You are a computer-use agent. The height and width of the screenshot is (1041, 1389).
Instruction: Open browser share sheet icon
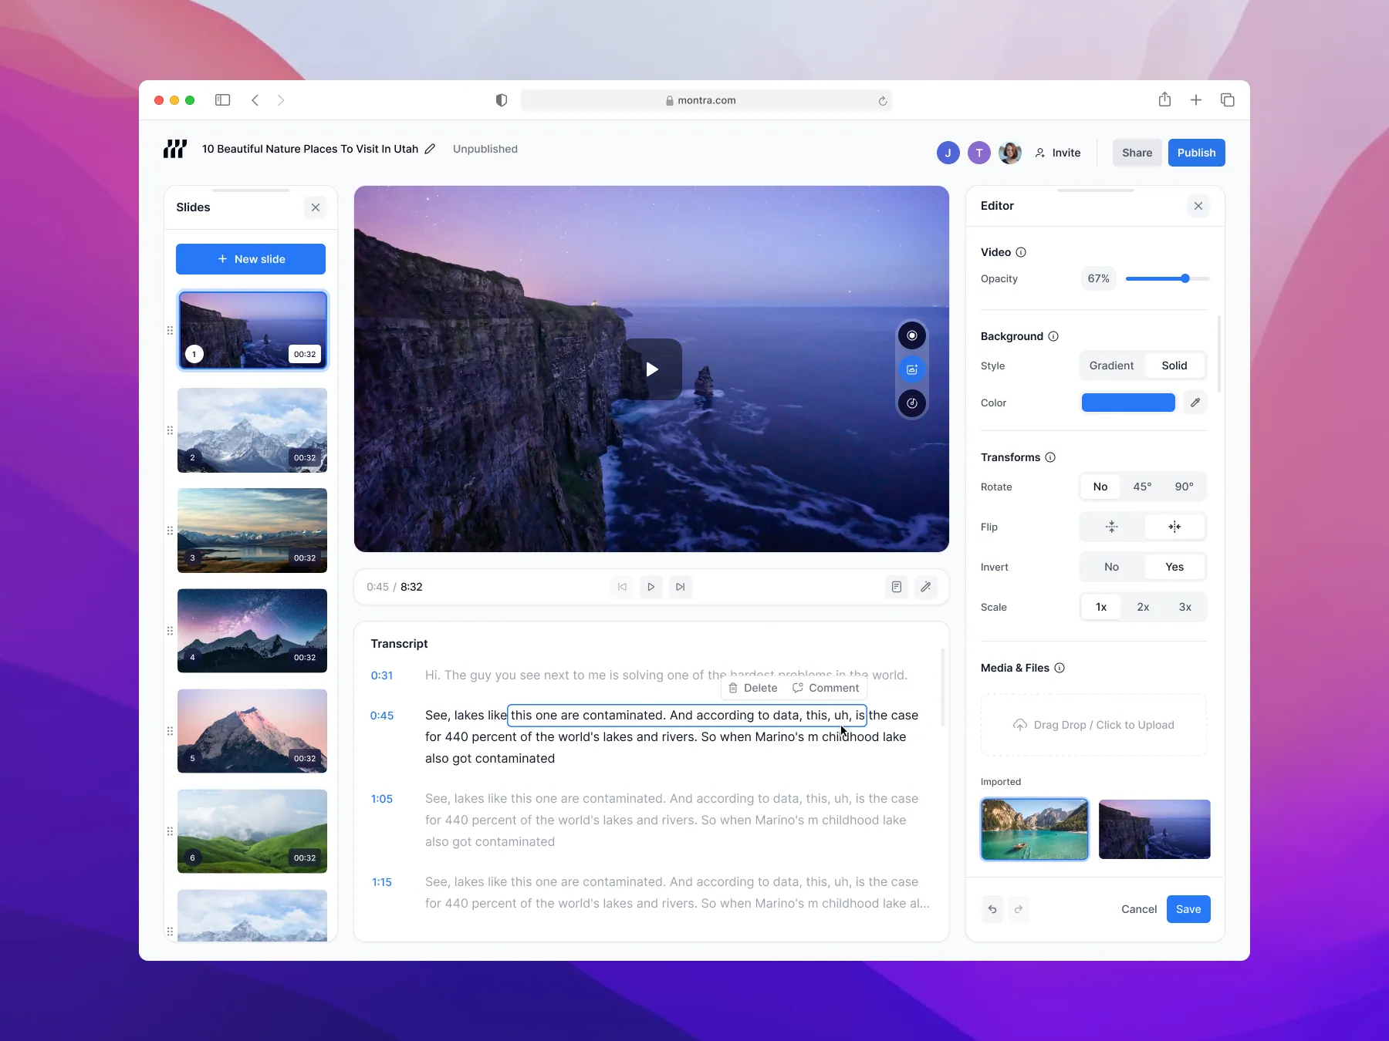coord(1164,99)
